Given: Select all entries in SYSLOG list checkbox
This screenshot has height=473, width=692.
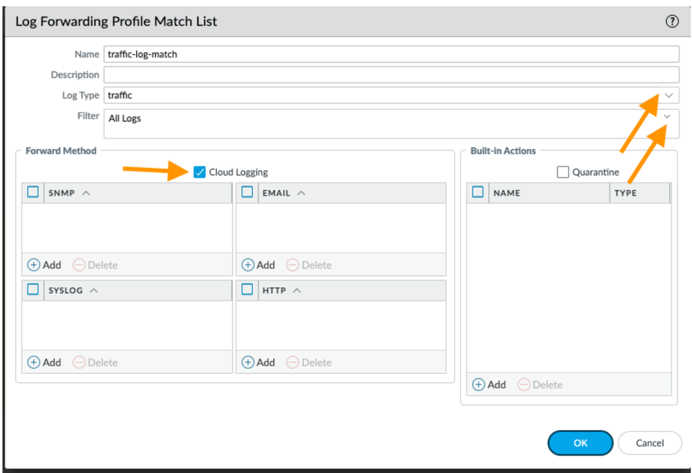Looking at the screenshot, I should click(33, 290).
